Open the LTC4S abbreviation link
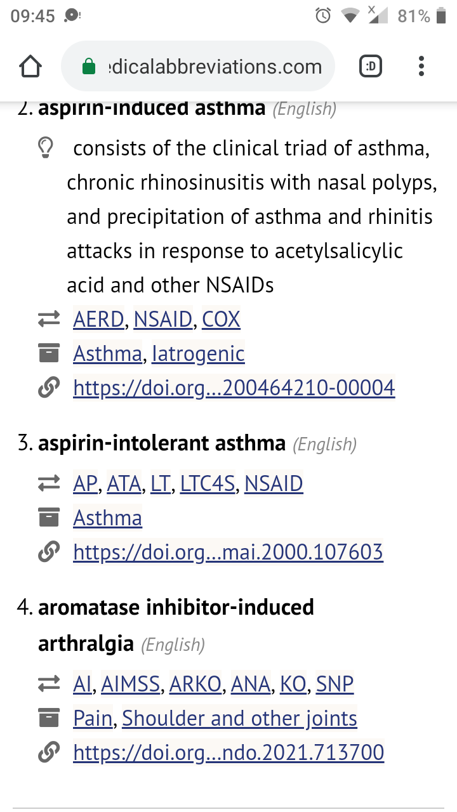 [208, 483]
